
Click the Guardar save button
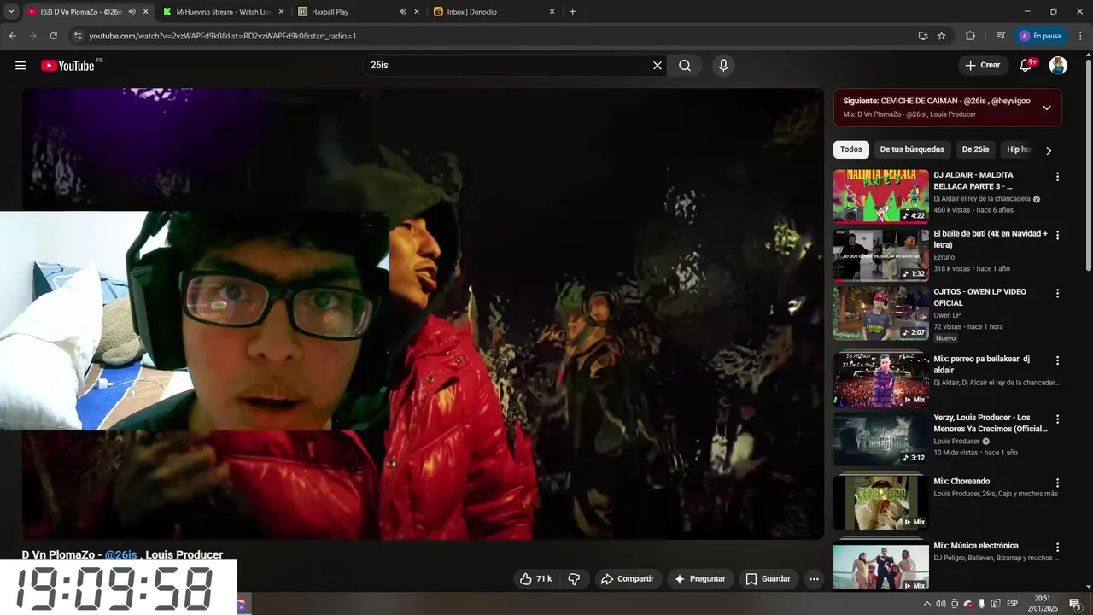[768, 579]
